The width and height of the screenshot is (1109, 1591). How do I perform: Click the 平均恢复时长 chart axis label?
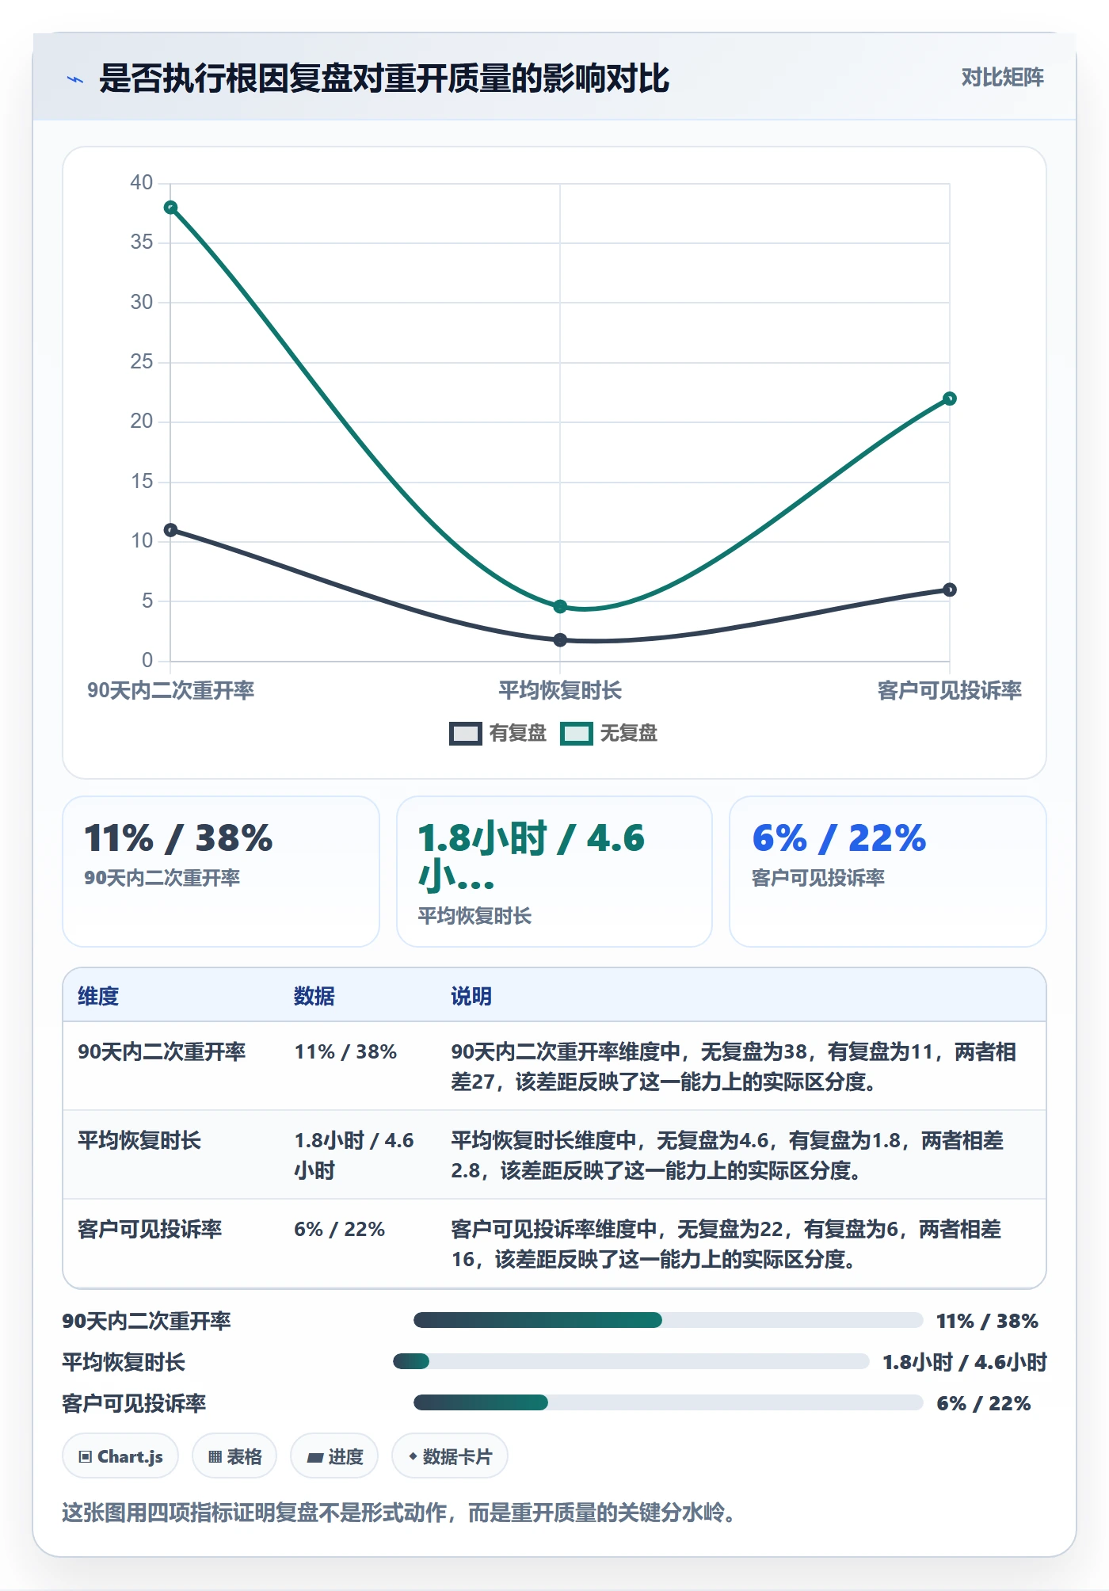pos(560,691)
